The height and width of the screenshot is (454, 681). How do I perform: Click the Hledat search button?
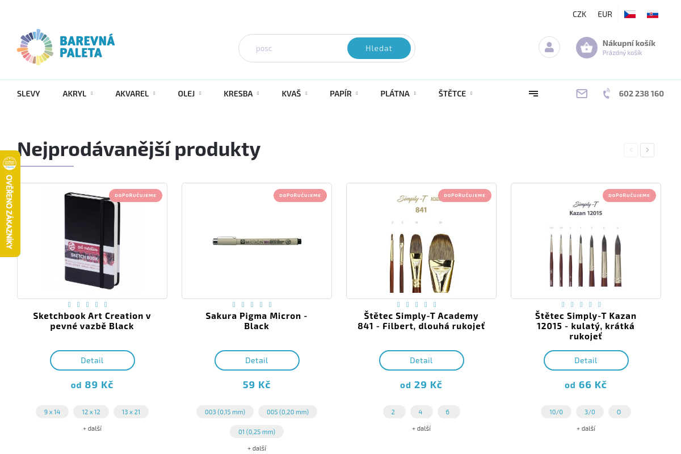pyautogui.click(x=379, y=48)
